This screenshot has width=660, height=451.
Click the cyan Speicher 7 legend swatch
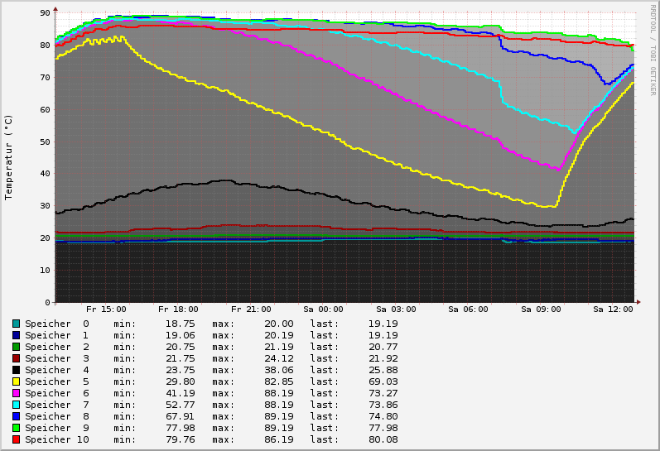click(x=16, y=405)
